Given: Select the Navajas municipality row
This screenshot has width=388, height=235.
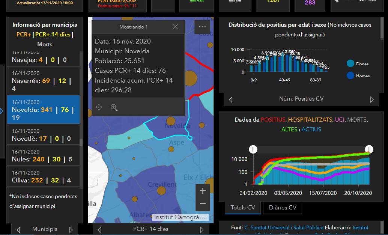Looking at the screenshot, I should pyautogui.click(x=43, y=59).
